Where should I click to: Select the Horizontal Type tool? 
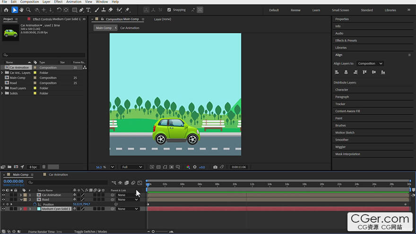(x=88, y=9)
